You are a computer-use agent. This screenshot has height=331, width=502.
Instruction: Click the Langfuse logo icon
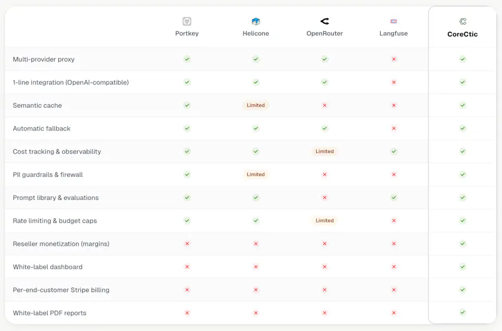[x=394, y=21]
